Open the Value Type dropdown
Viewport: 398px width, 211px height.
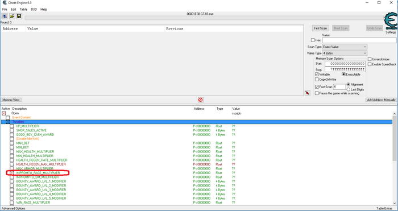(x=345, y=53)
